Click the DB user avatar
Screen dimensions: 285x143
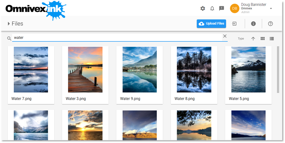pyautogui.click(x=234, y=8)
